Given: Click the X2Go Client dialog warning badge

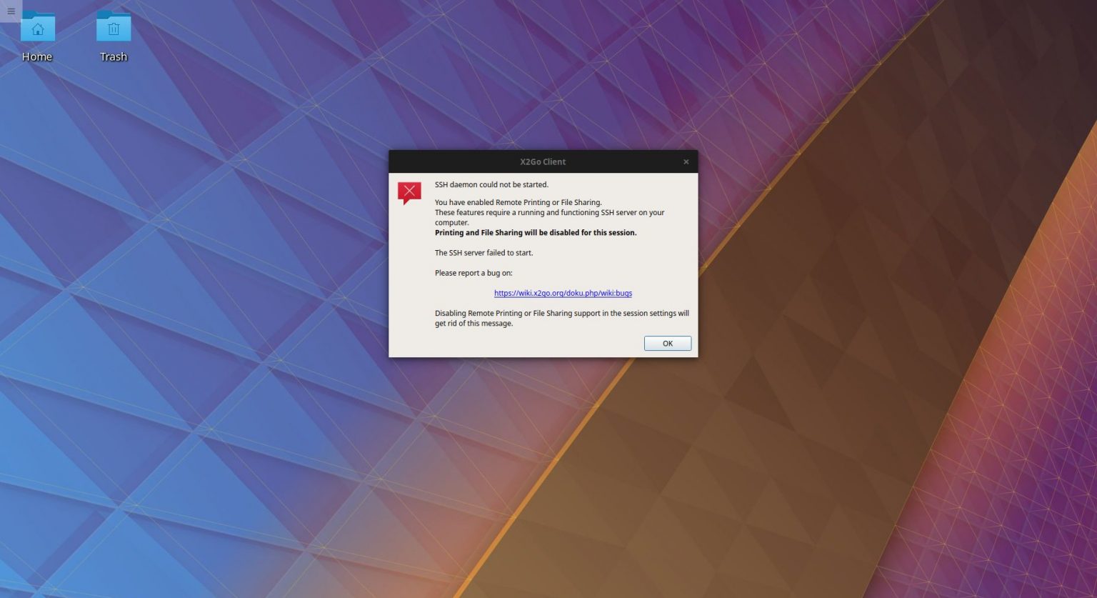Looking at the screenshot, I should (409, 191).
